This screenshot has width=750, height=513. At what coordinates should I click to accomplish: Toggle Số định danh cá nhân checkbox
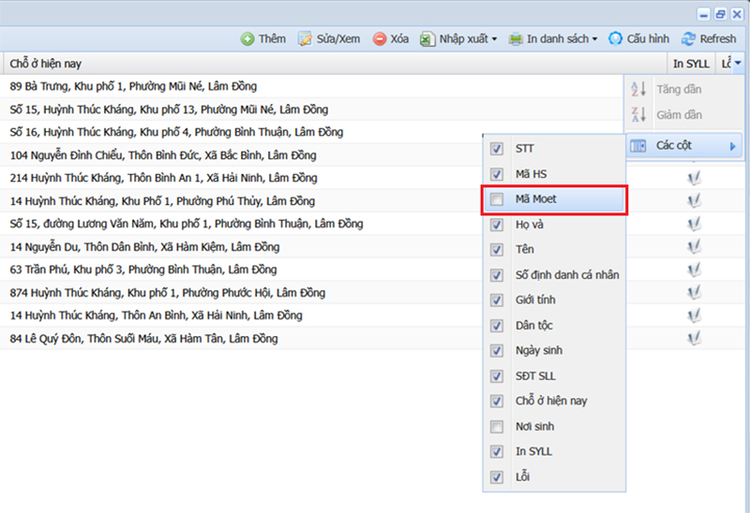click(497, 275)
